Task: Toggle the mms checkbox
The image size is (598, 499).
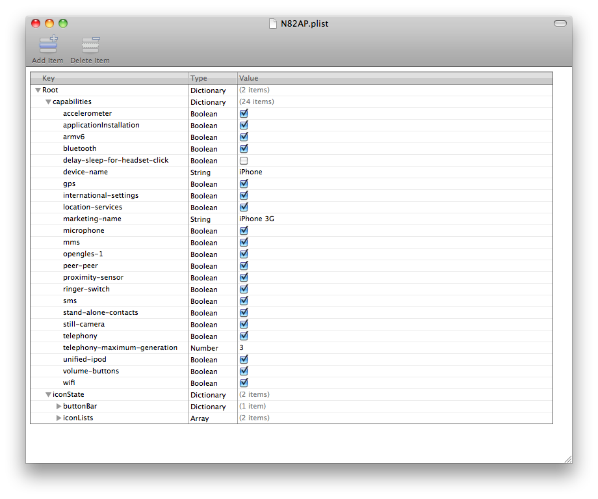Action: click(244, 242)
